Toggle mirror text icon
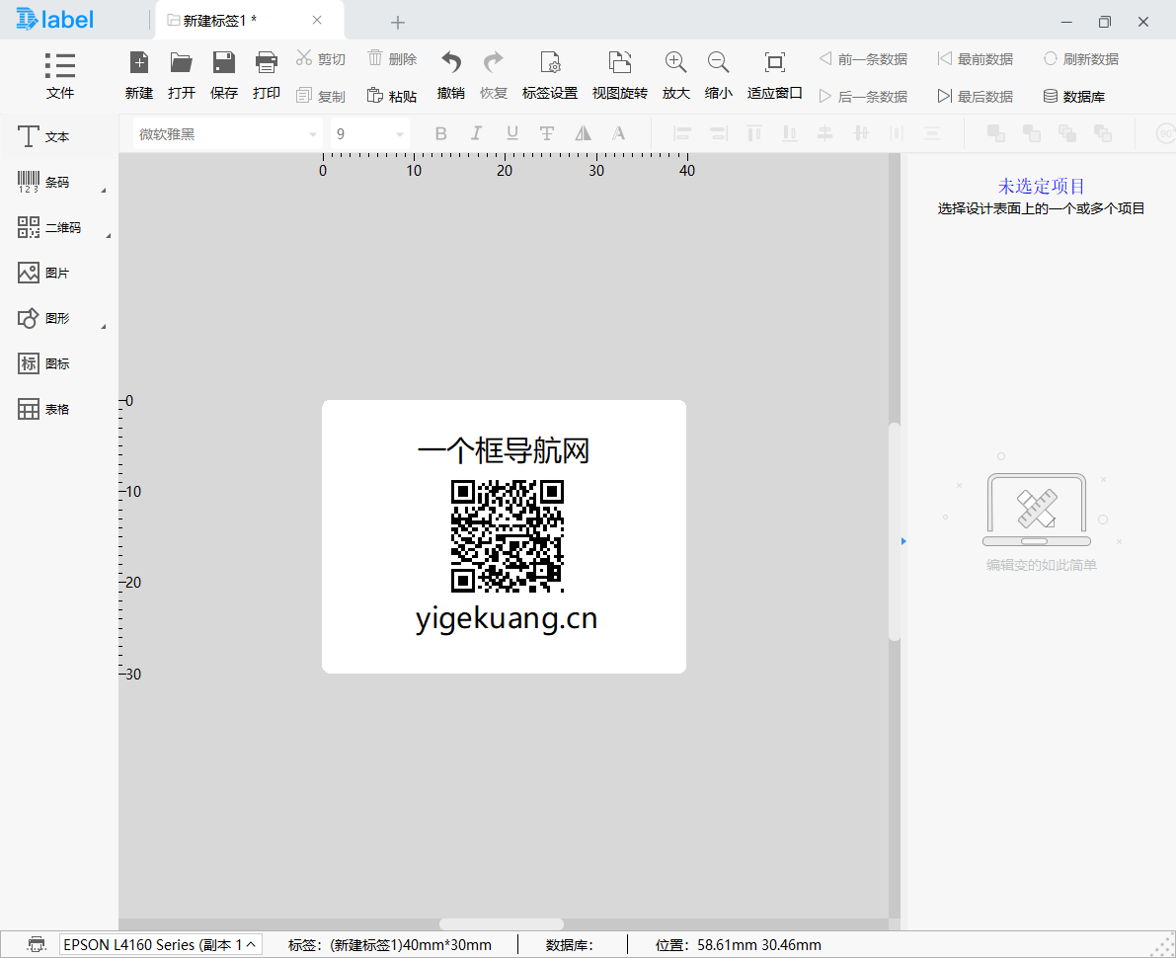 click(x=583, y=133)
